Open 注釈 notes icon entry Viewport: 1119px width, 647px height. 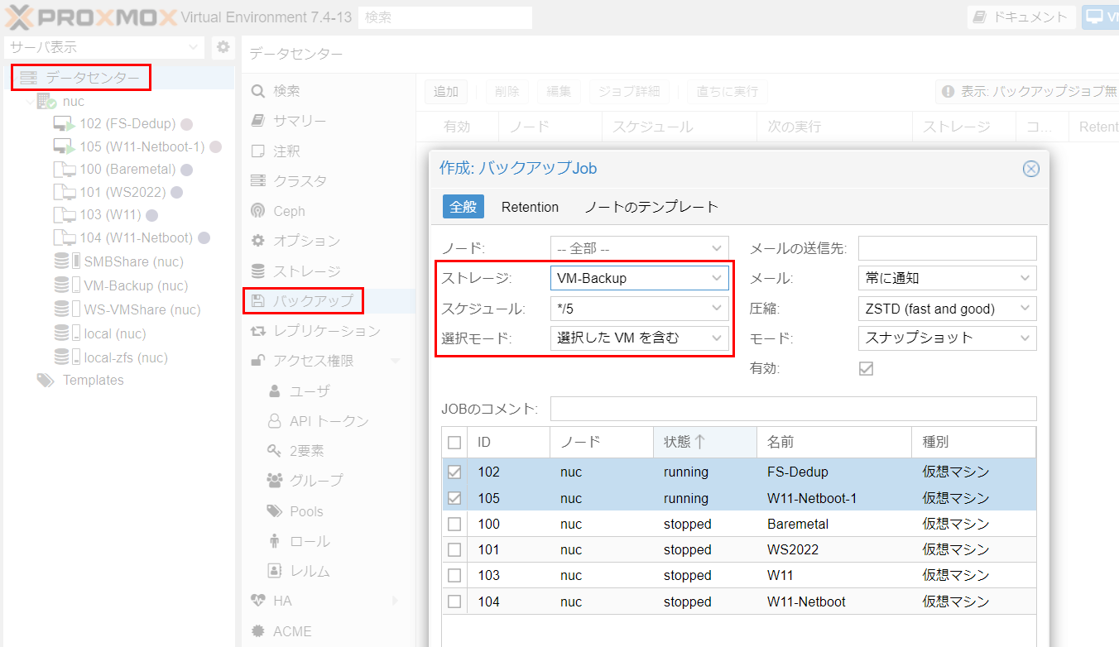[329, 151]
